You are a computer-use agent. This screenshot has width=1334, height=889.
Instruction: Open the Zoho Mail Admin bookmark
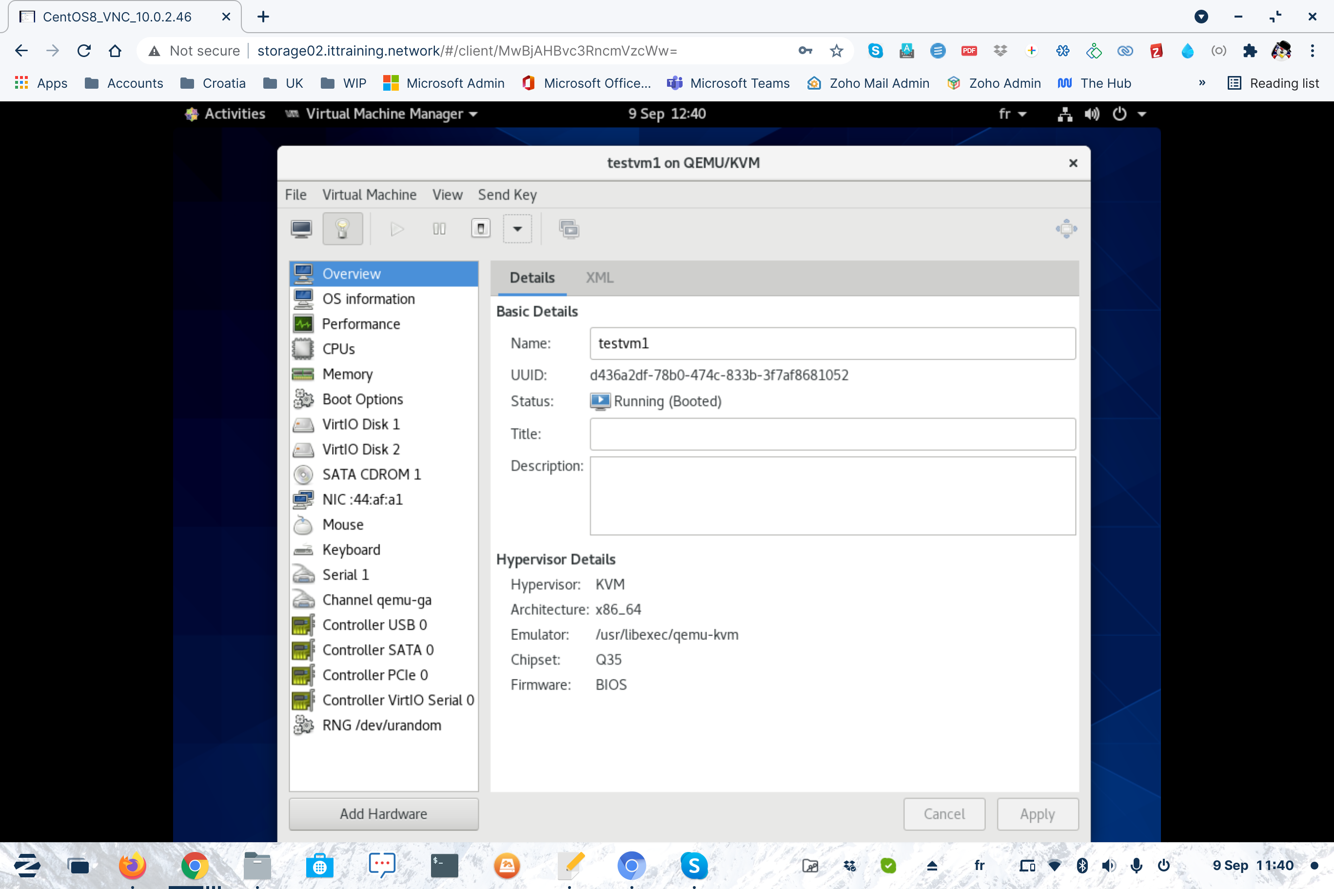click(x=868, y=83)
